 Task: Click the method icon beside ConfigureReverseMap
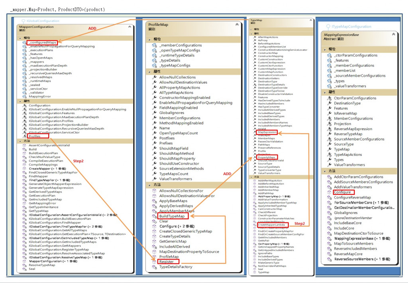tap(330, 197)
